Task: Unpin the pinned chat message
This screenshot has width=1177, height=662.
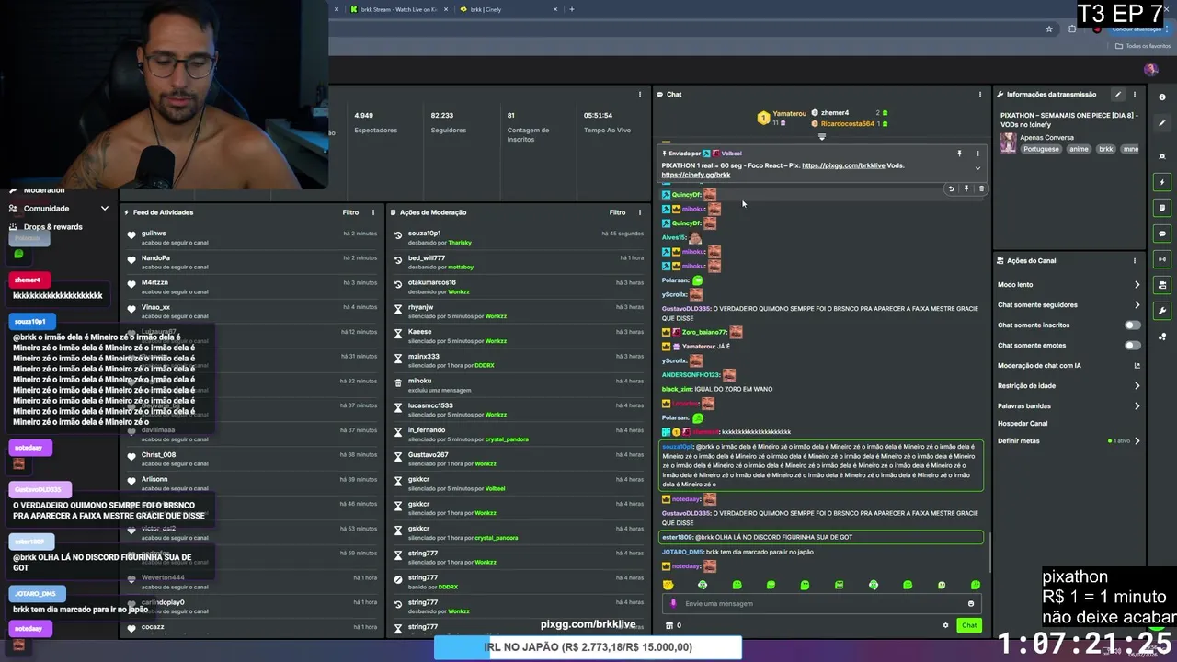Action: tap(959, 154)
